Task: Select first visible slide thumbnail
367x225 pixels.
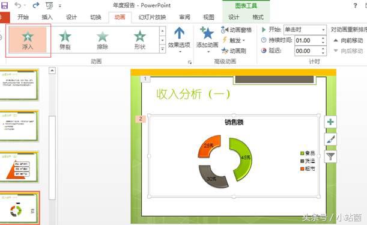Action: (19, 85)
